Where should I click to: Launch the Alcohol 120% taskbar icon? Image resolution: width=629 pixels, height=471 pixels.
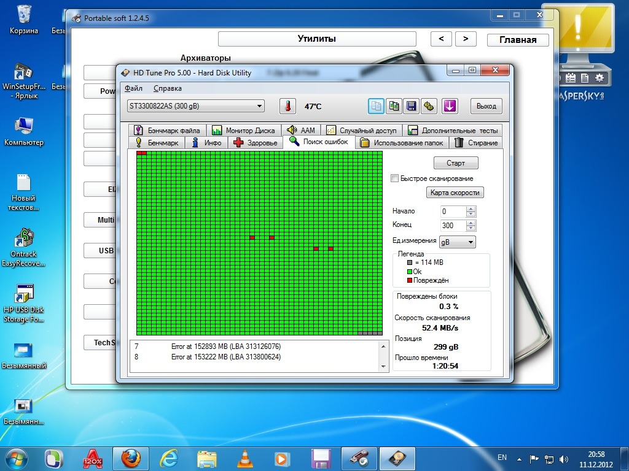click(92, 459)
